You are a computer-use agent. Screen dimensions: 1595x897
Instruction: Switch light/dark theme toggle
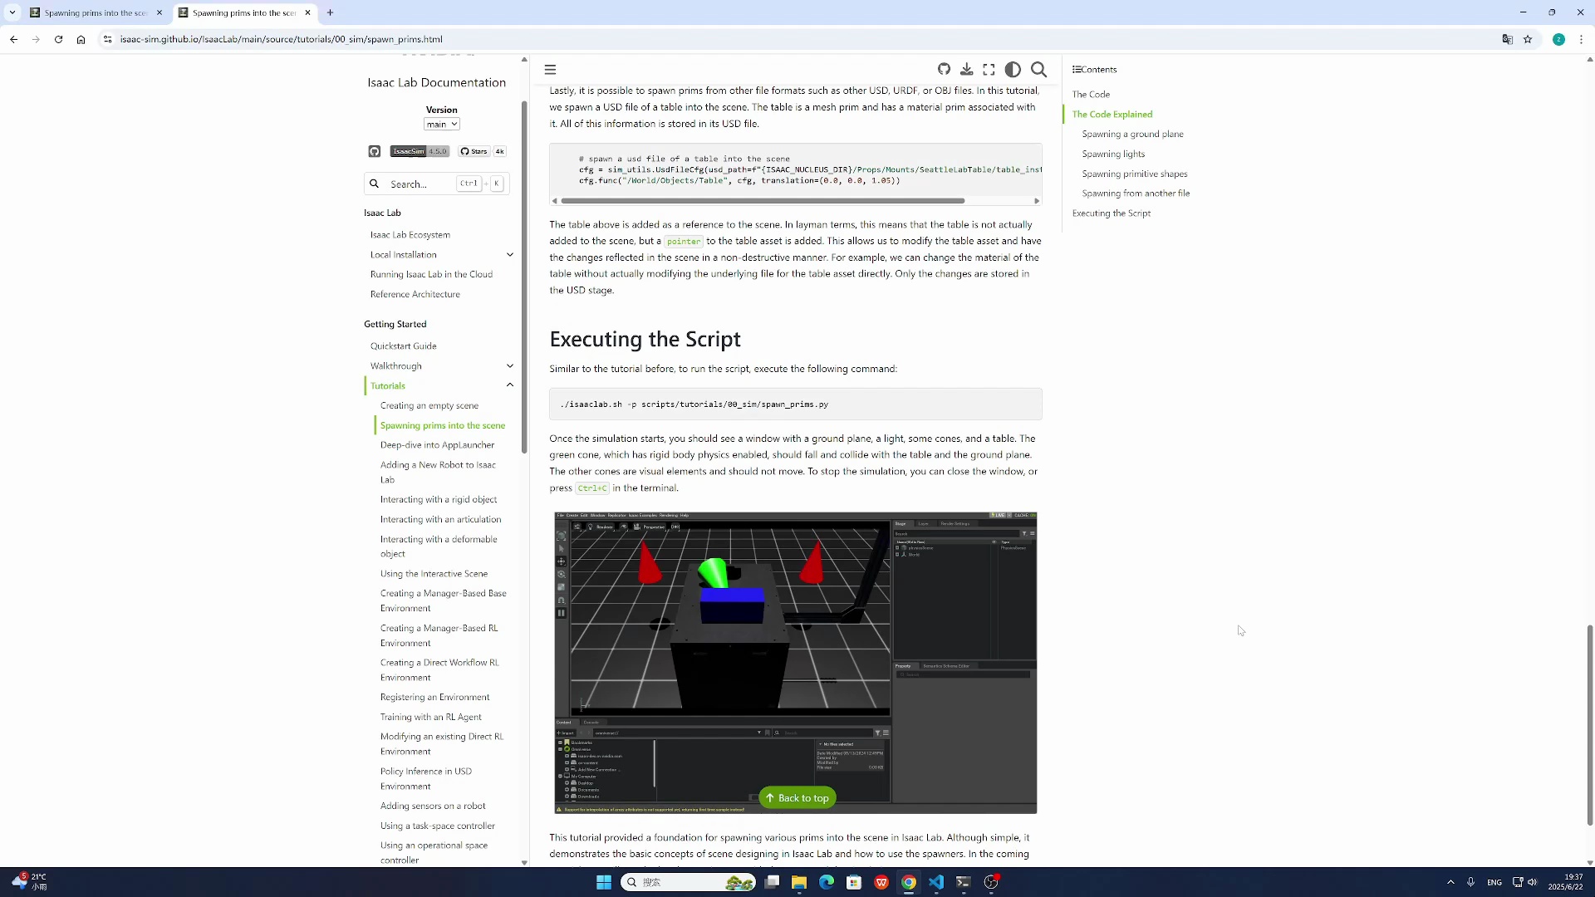[x=1013, y=70]
